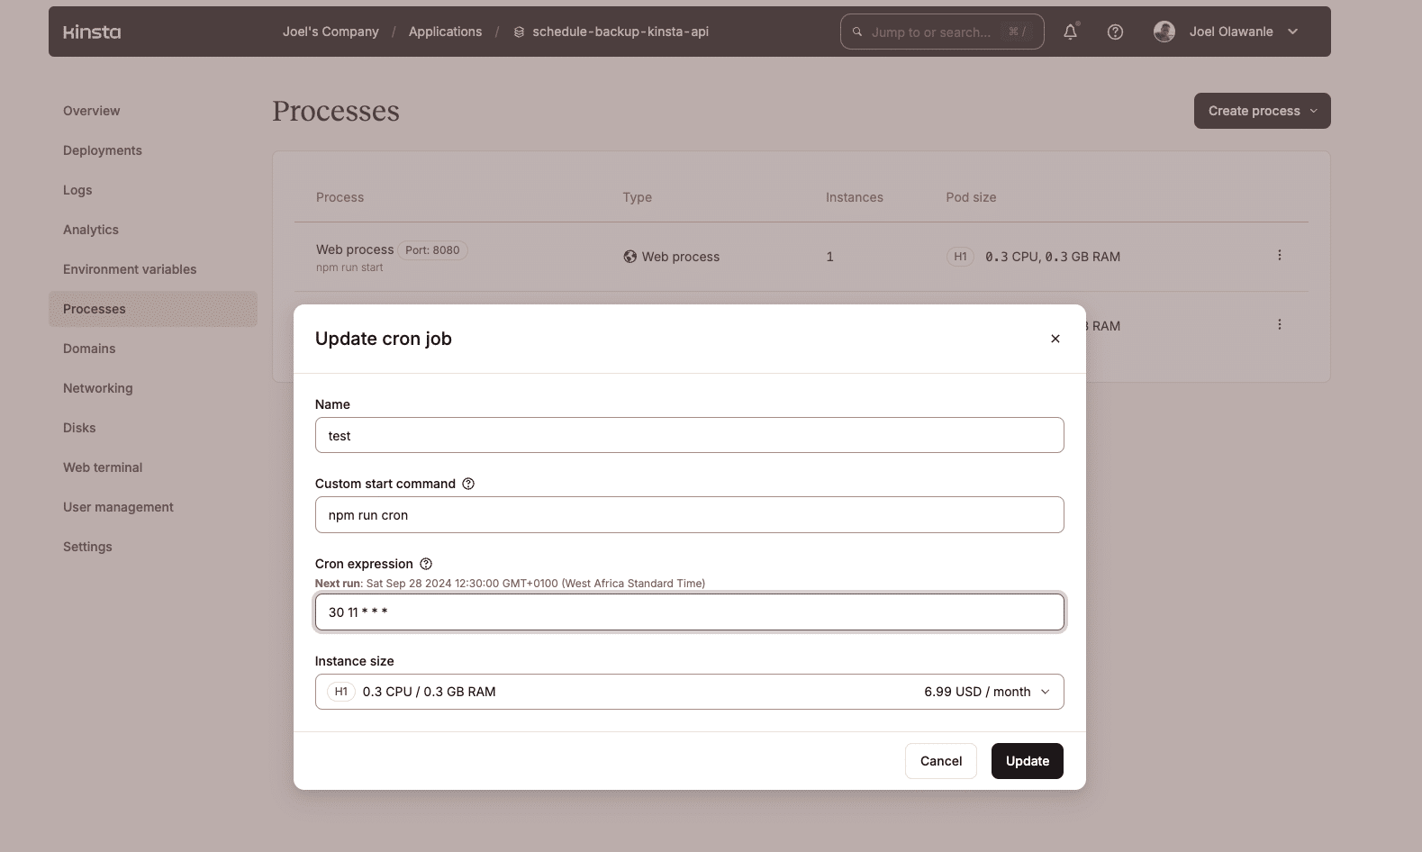Focus the Name field containing test
Viewport: 1422px width, 852px height.
pos(689,435)
